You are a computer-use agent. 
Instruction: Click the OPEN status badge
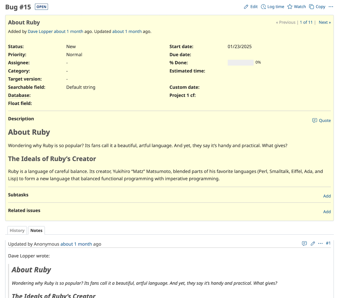41,6
